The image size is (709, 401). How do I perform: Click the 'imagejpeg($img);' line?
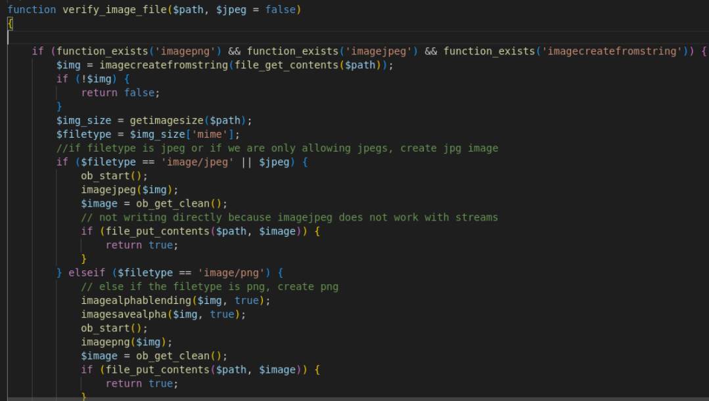click(129, 190)
